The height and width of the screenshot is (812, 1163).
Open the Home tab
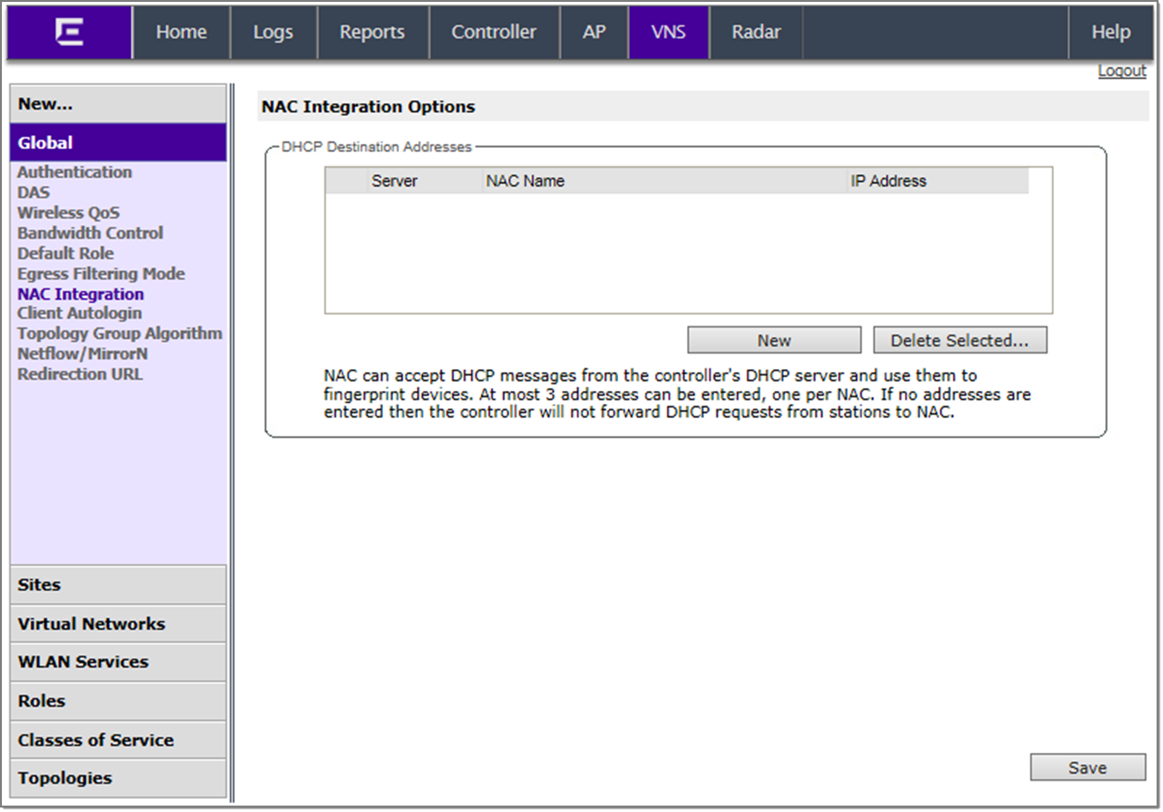[181, 32]
